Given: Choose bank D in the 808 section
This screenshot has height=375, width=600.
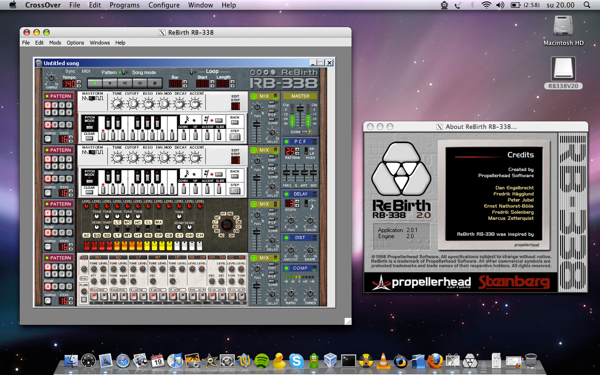Looking at the screenshot, I should (x=68, y=232).
